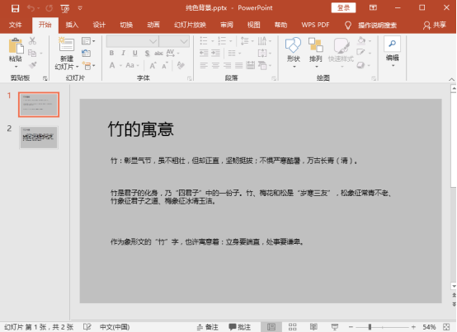Click the login button in title bar
Image resolution: width=457 pixels, height=332 pixels.
[343, 8]
